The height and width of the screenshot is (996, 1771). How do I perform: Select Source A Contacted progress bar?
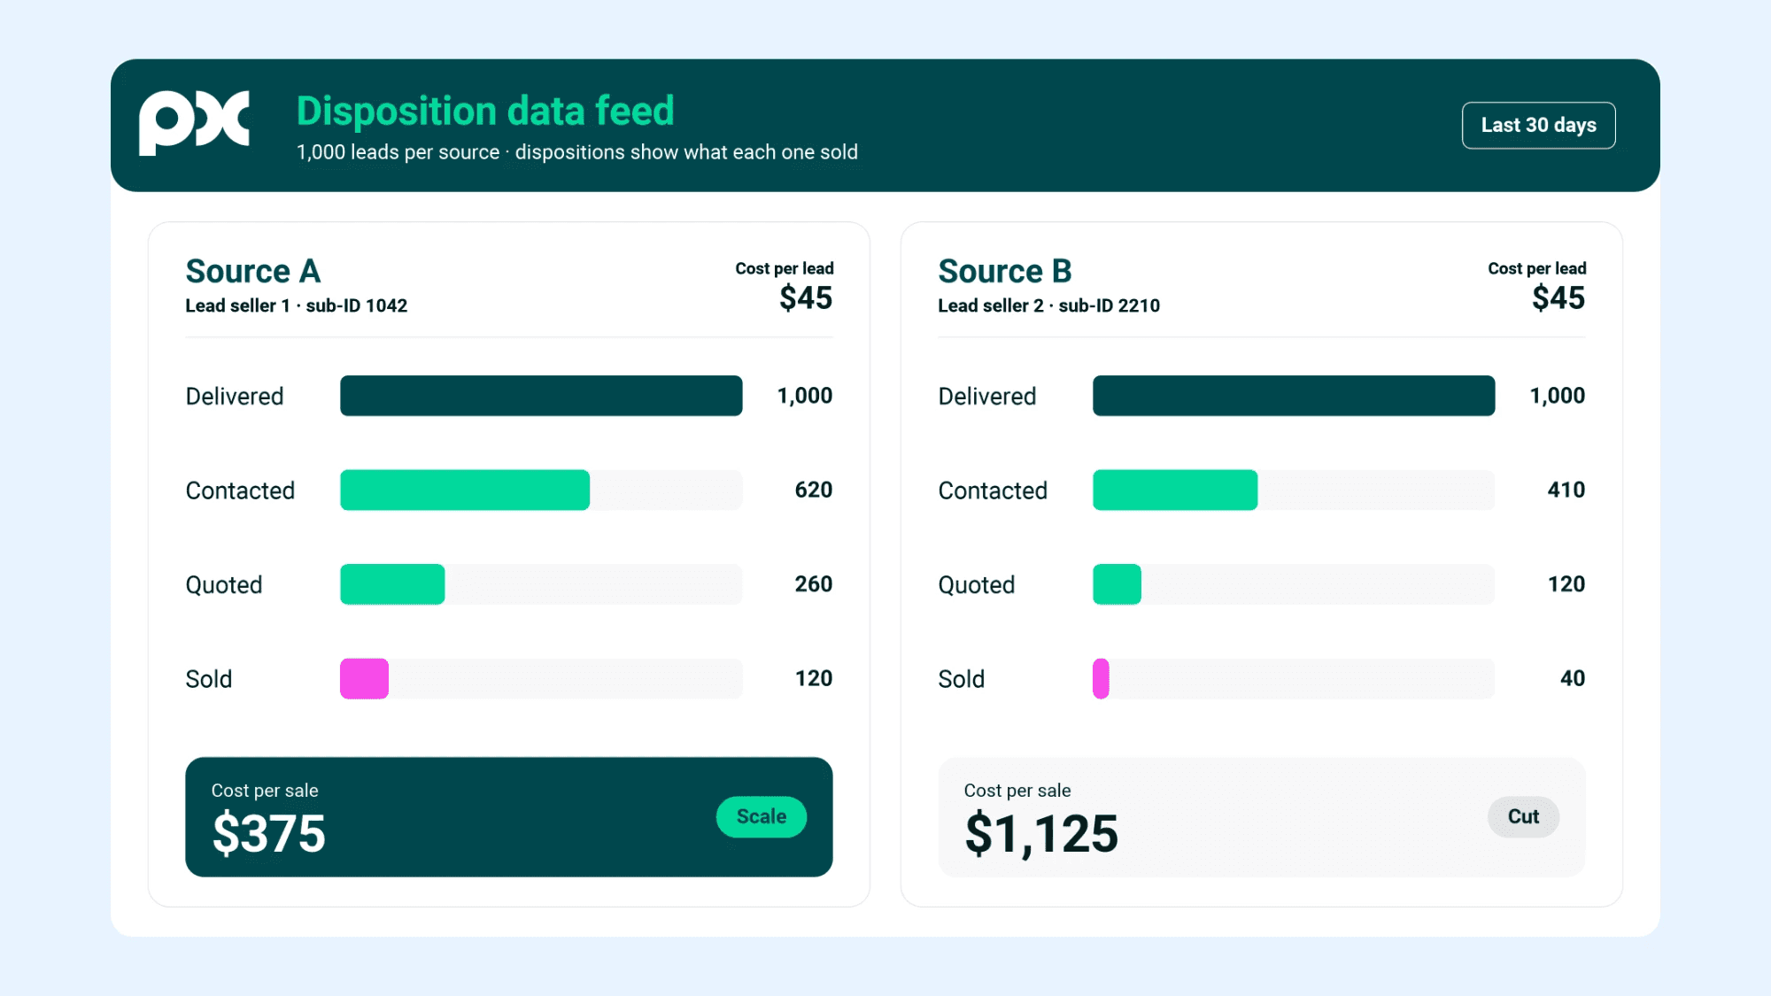click(x=541, y=490)
